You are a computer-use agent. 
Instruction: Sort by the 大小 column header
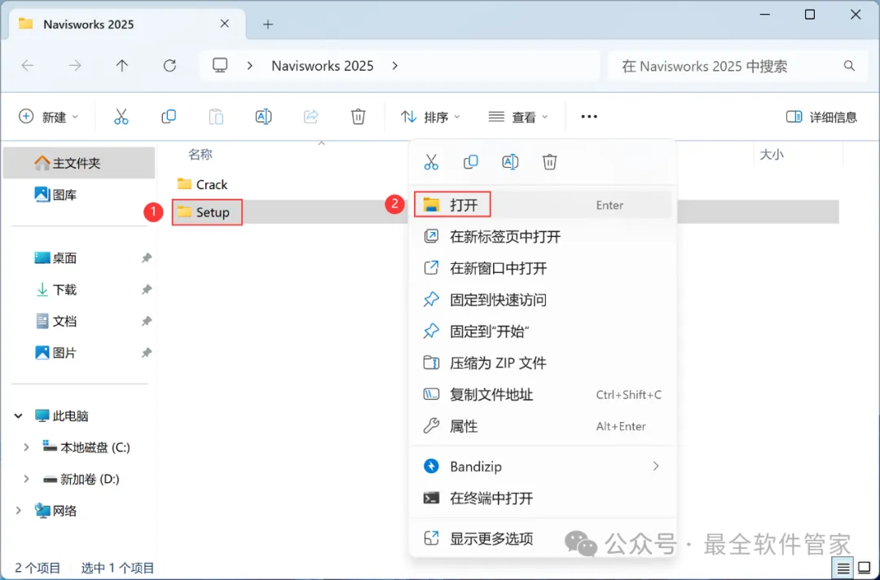click(772, 154)
